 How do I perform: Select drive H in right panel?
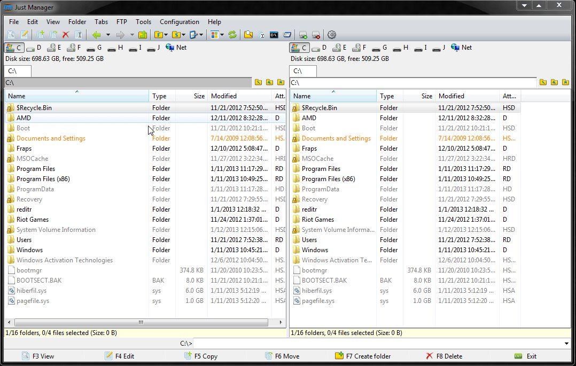tap(401, 48)
